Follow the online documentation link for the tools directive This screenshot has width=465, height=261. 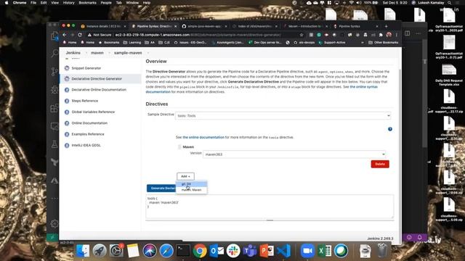coord(203,137)
